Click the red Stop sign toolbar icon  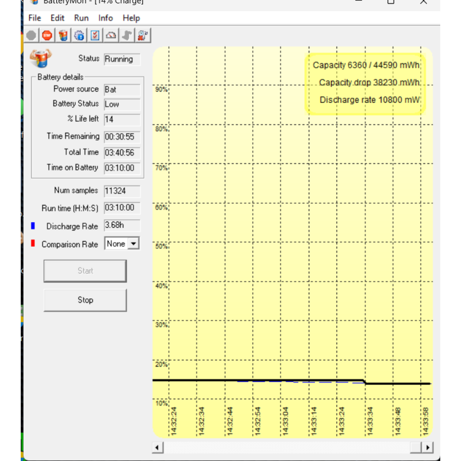pos(47,35)
